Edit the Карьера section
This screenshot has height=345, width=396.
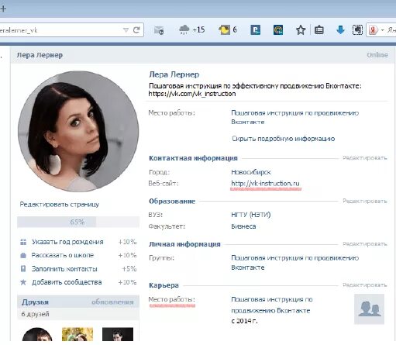[365, 285]
